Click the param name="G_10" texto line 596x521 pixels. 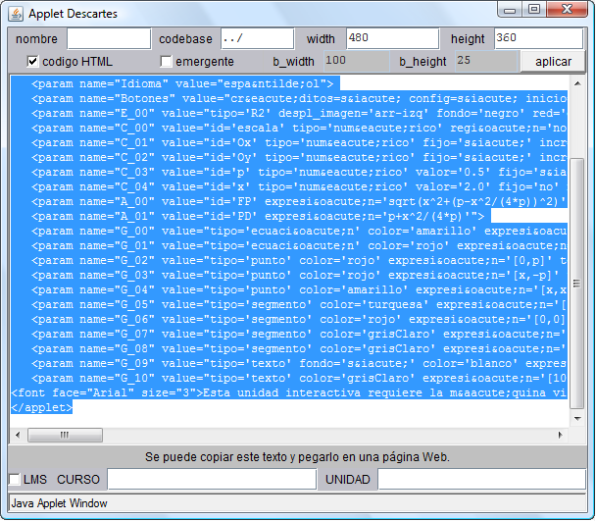(299, 379)
